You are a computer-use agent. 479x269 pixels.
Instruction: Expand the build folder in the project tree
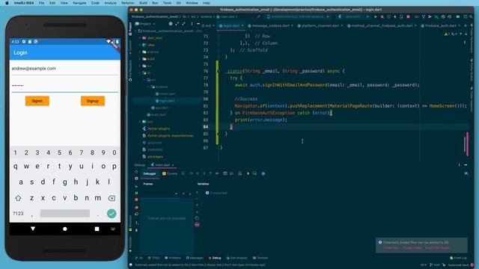[140, 59]
